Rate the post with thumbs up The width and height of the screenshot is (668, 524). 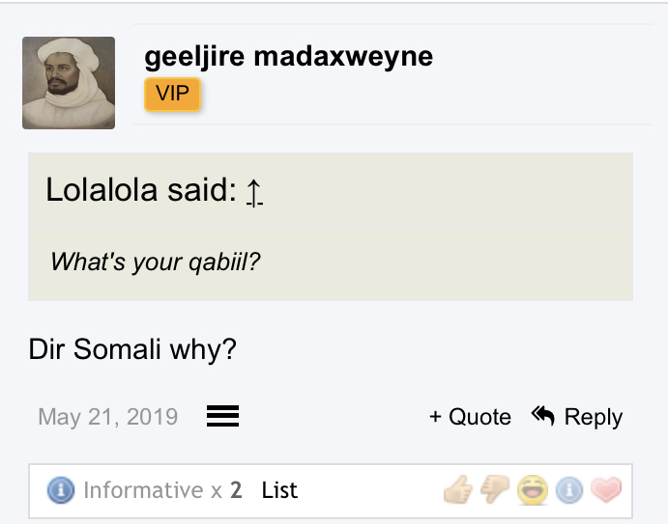(x=458, y=490)
